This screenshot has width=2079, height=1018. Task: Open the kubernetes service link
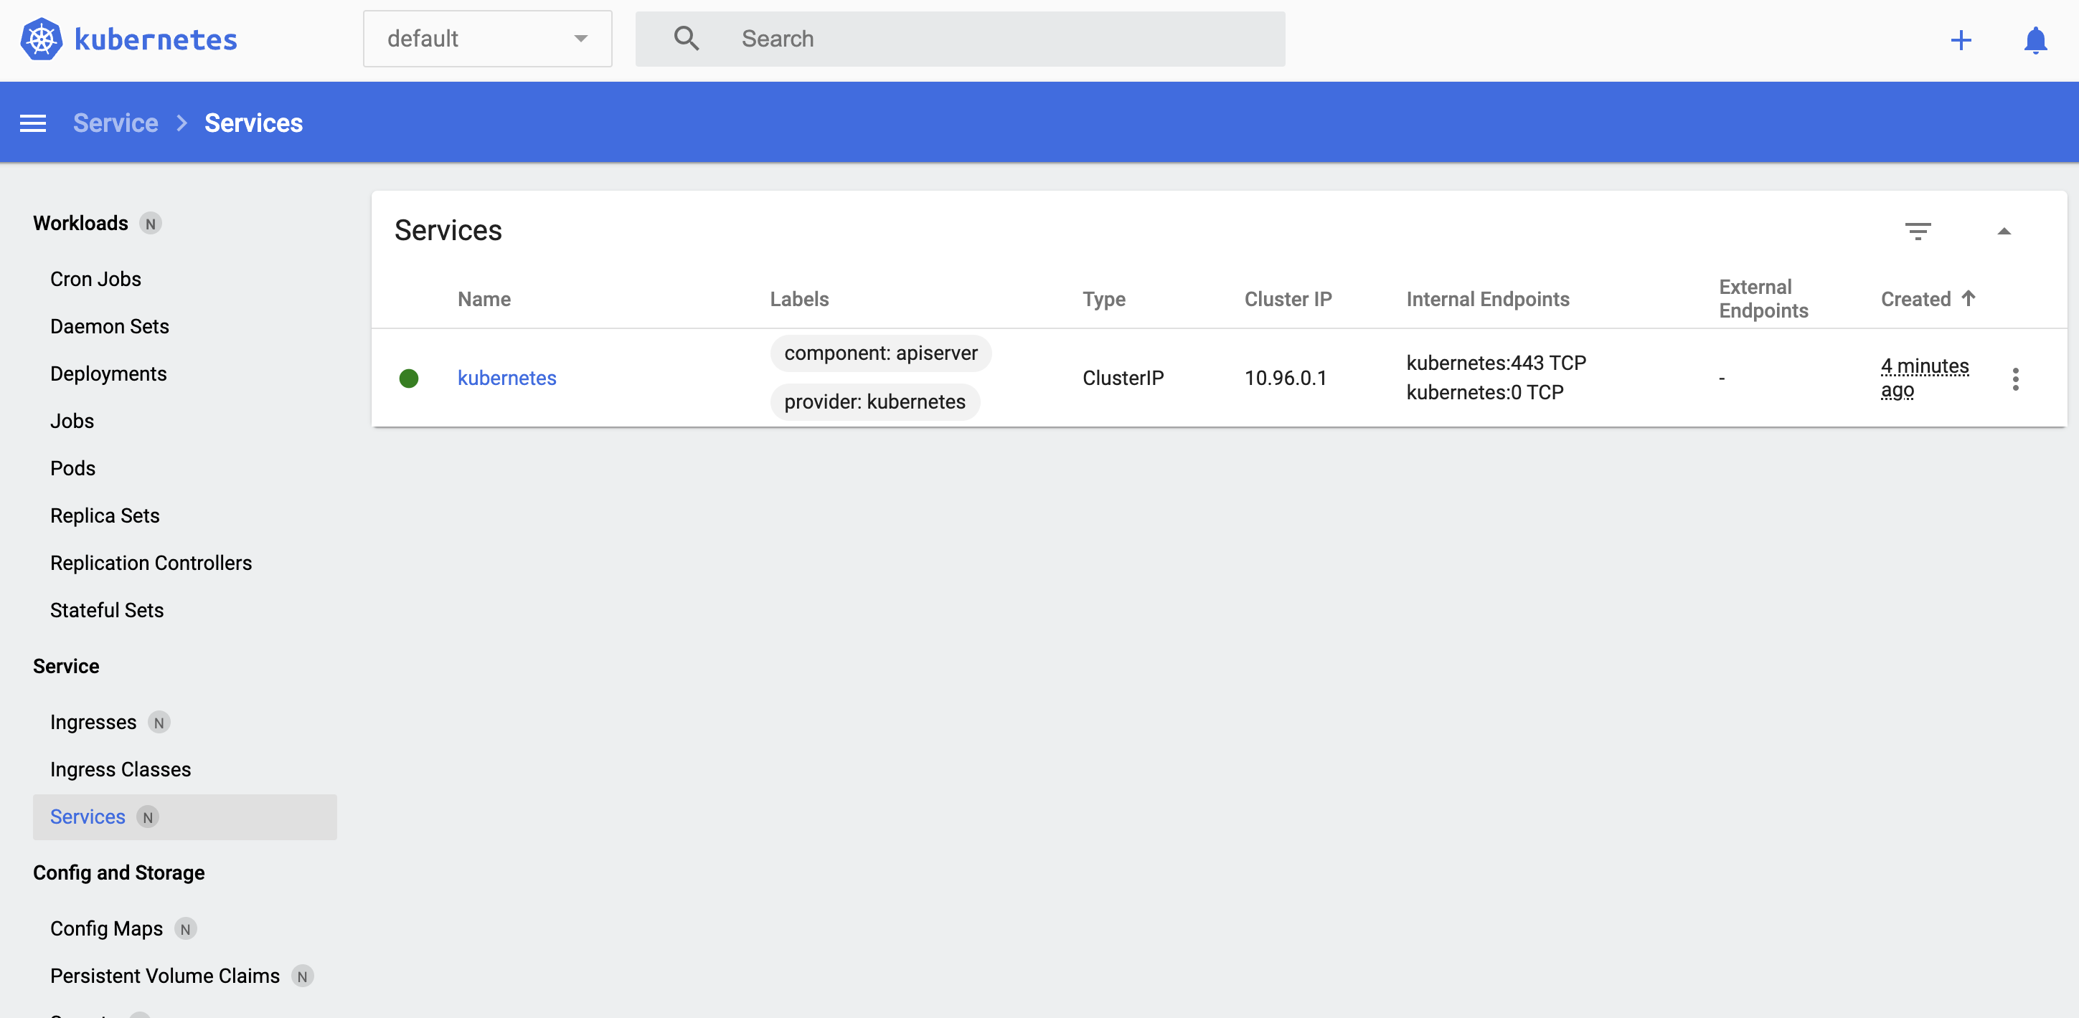[x=506, y=379]
